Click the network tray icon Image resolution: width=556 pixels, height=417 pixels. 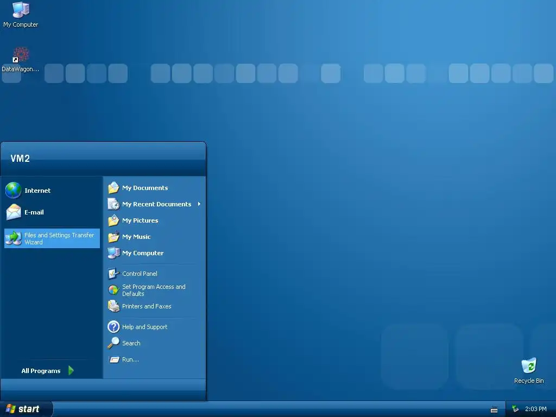click(x=515, y=409)
